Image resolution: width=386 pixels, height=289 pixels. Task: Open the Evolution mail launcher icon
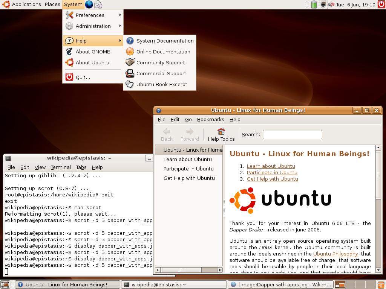[98, 5]
